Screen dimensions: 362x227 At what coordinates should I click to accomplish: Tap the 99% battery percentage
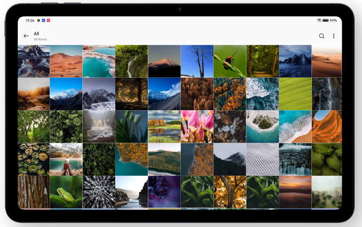pos(333,20)
